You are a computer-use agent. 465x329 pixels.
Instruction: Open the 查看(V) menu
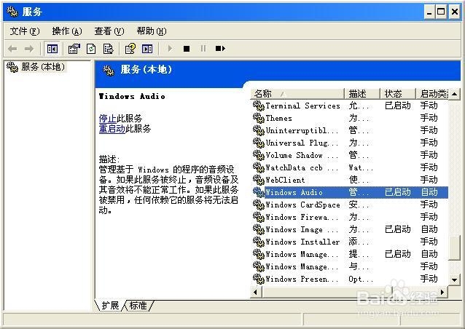[109, 31]
